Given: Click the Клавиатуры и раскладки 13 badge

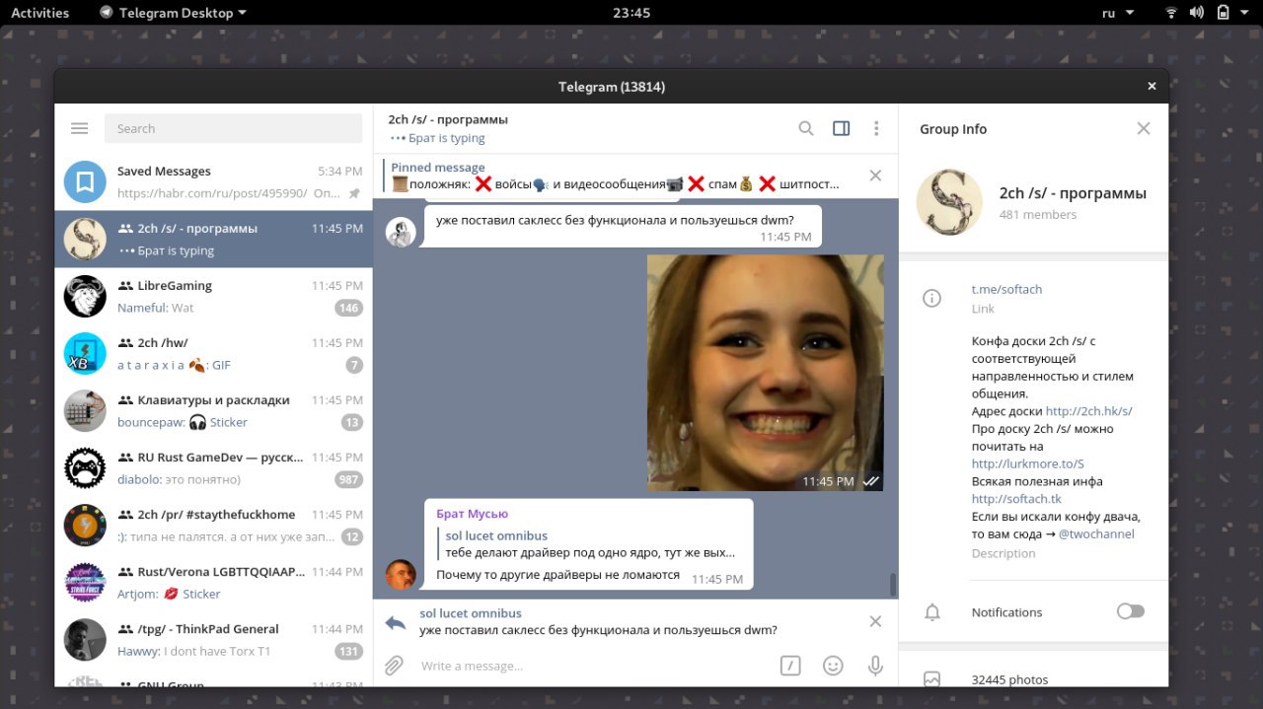Looking at the screenshot, I should click(x=352, y=422).
